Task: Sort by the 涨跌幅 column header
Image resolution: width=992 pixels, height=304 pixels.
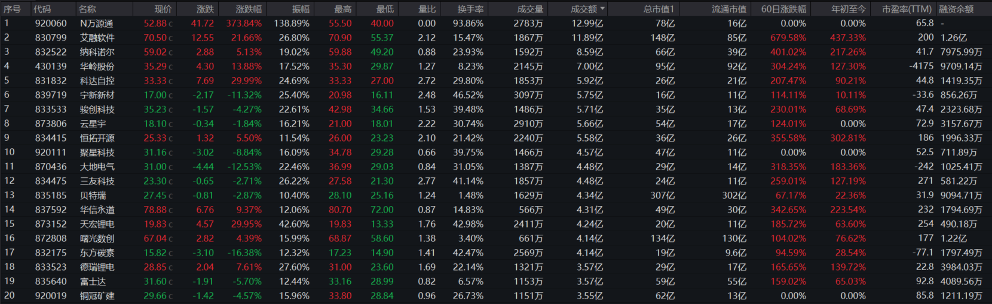Action: 249,9
